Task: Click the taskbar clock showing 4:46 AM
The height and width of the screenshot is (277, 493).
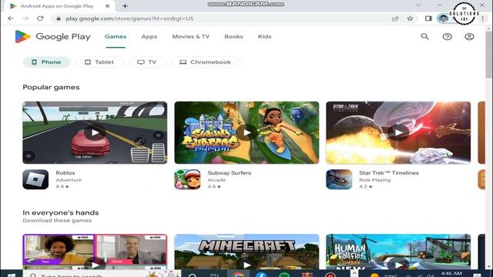Action: click(x=451, y=275)
